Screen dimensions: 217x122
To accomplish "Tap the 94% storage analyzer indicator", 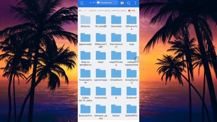I will [132, 11].
